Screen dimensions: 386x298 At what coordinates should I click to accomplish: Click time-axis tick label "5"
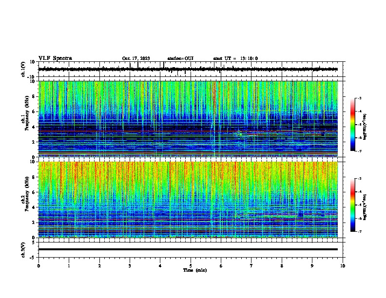pos(191,265)
